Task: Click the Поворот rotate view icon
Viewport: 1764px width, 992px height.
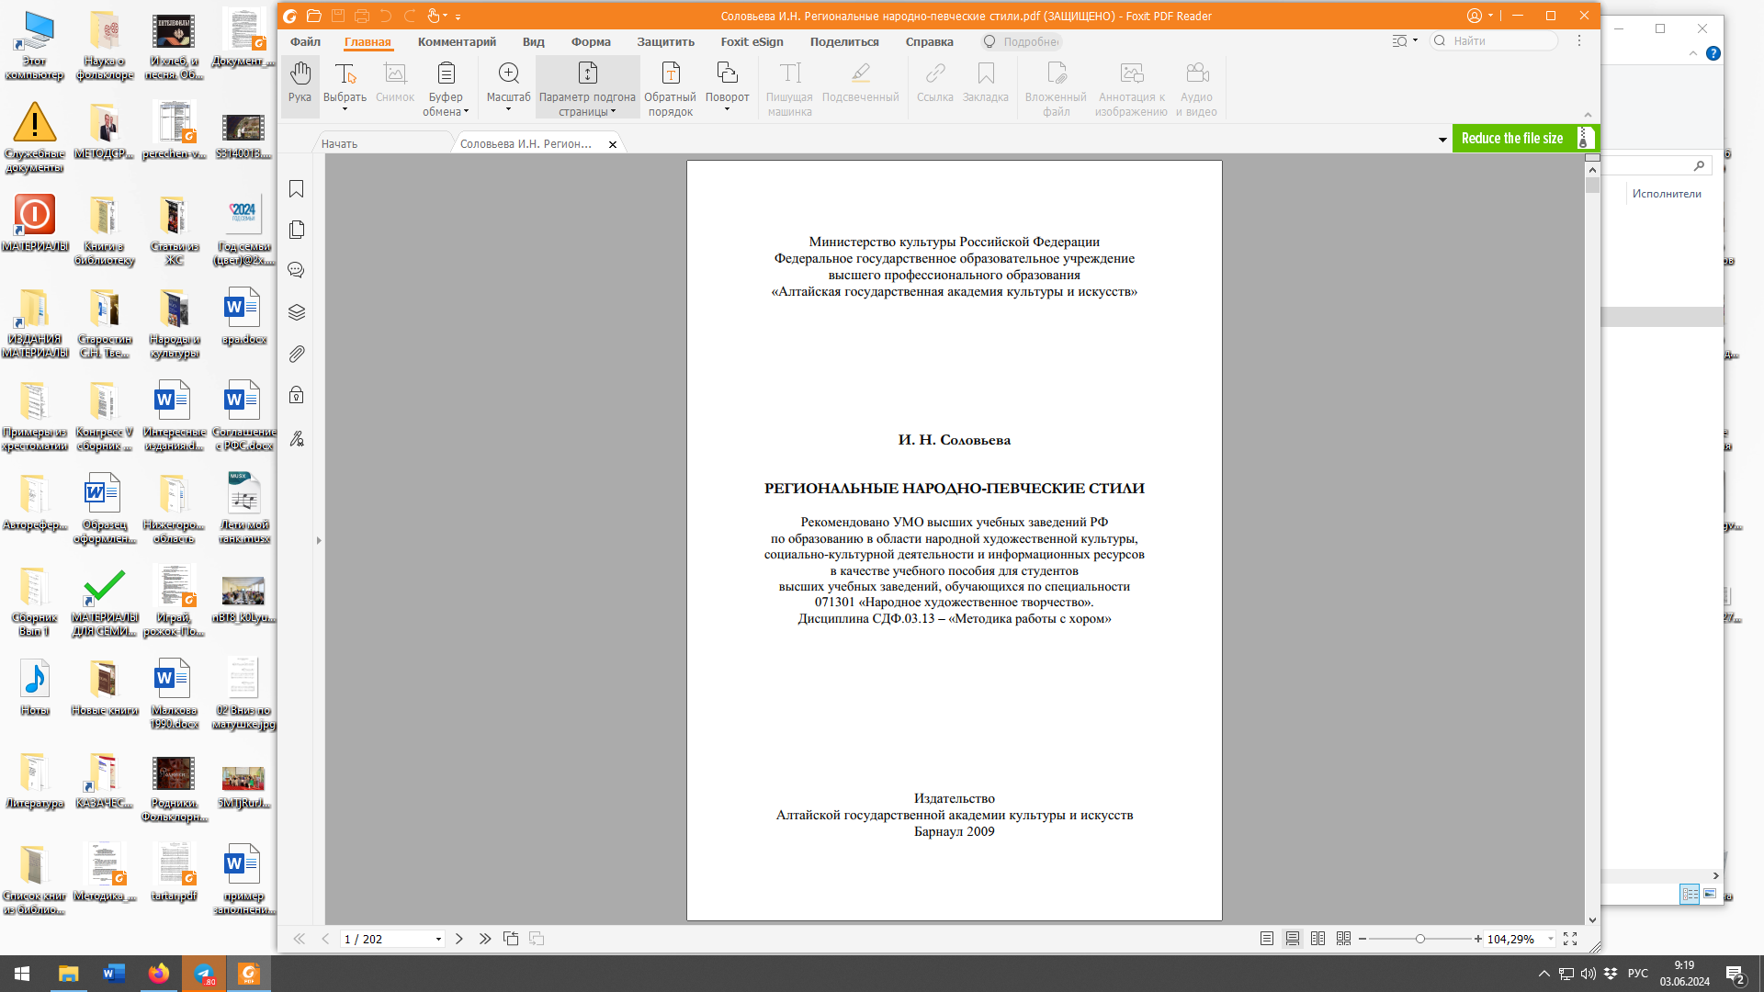Action: coord(727,73)
